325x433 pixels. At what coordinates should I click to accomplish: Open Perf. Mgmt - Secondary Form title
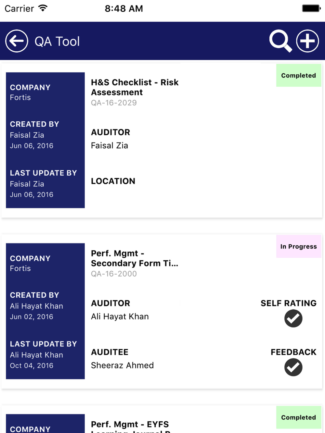[135, 258]
